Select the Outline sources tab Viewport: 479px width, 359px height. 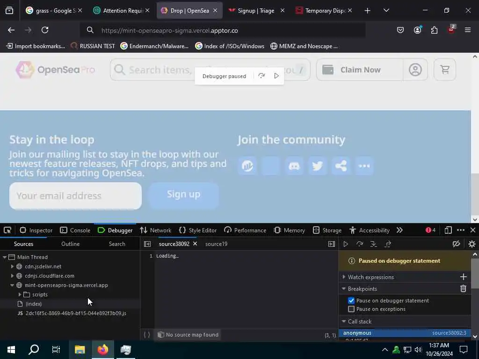71,244
